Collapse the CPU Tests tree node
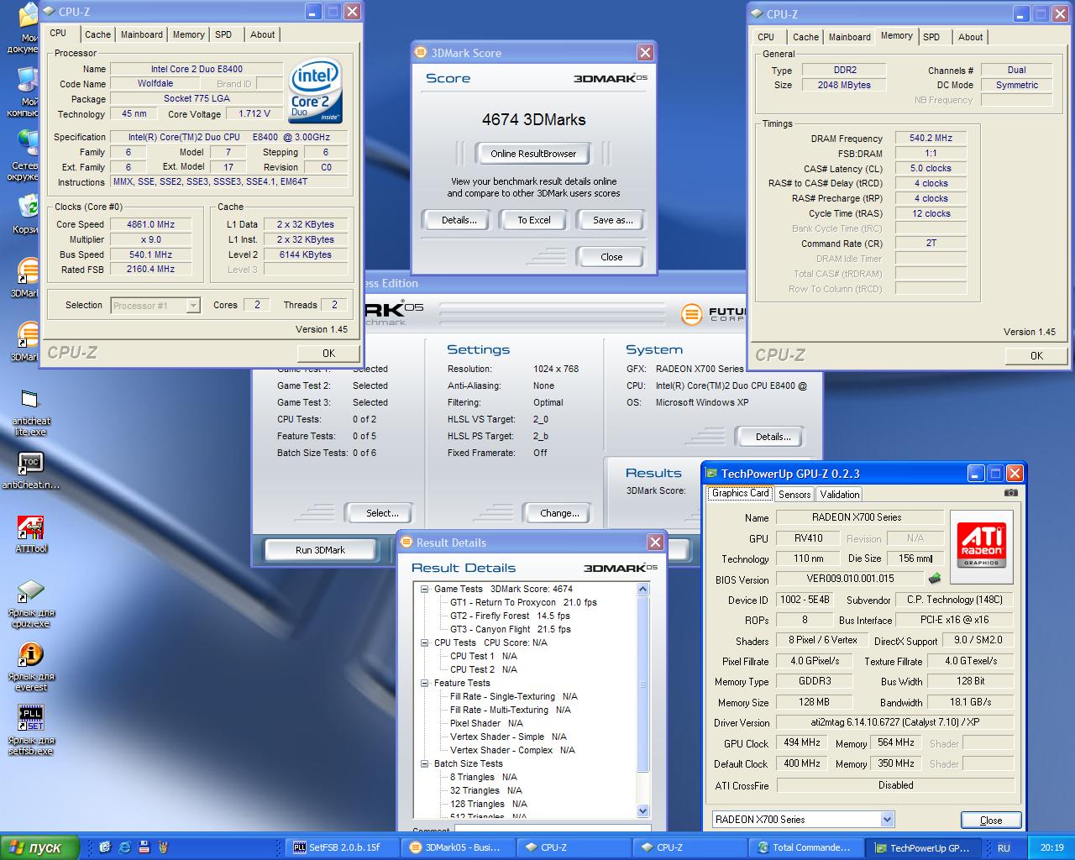This screenshot has width=1075, height=860. point(425,642)
